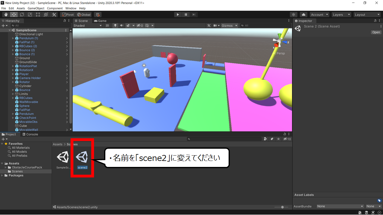Select SampleScene asset thumbnail
Screen dimensions: 383x215
(x=63, y=157)
